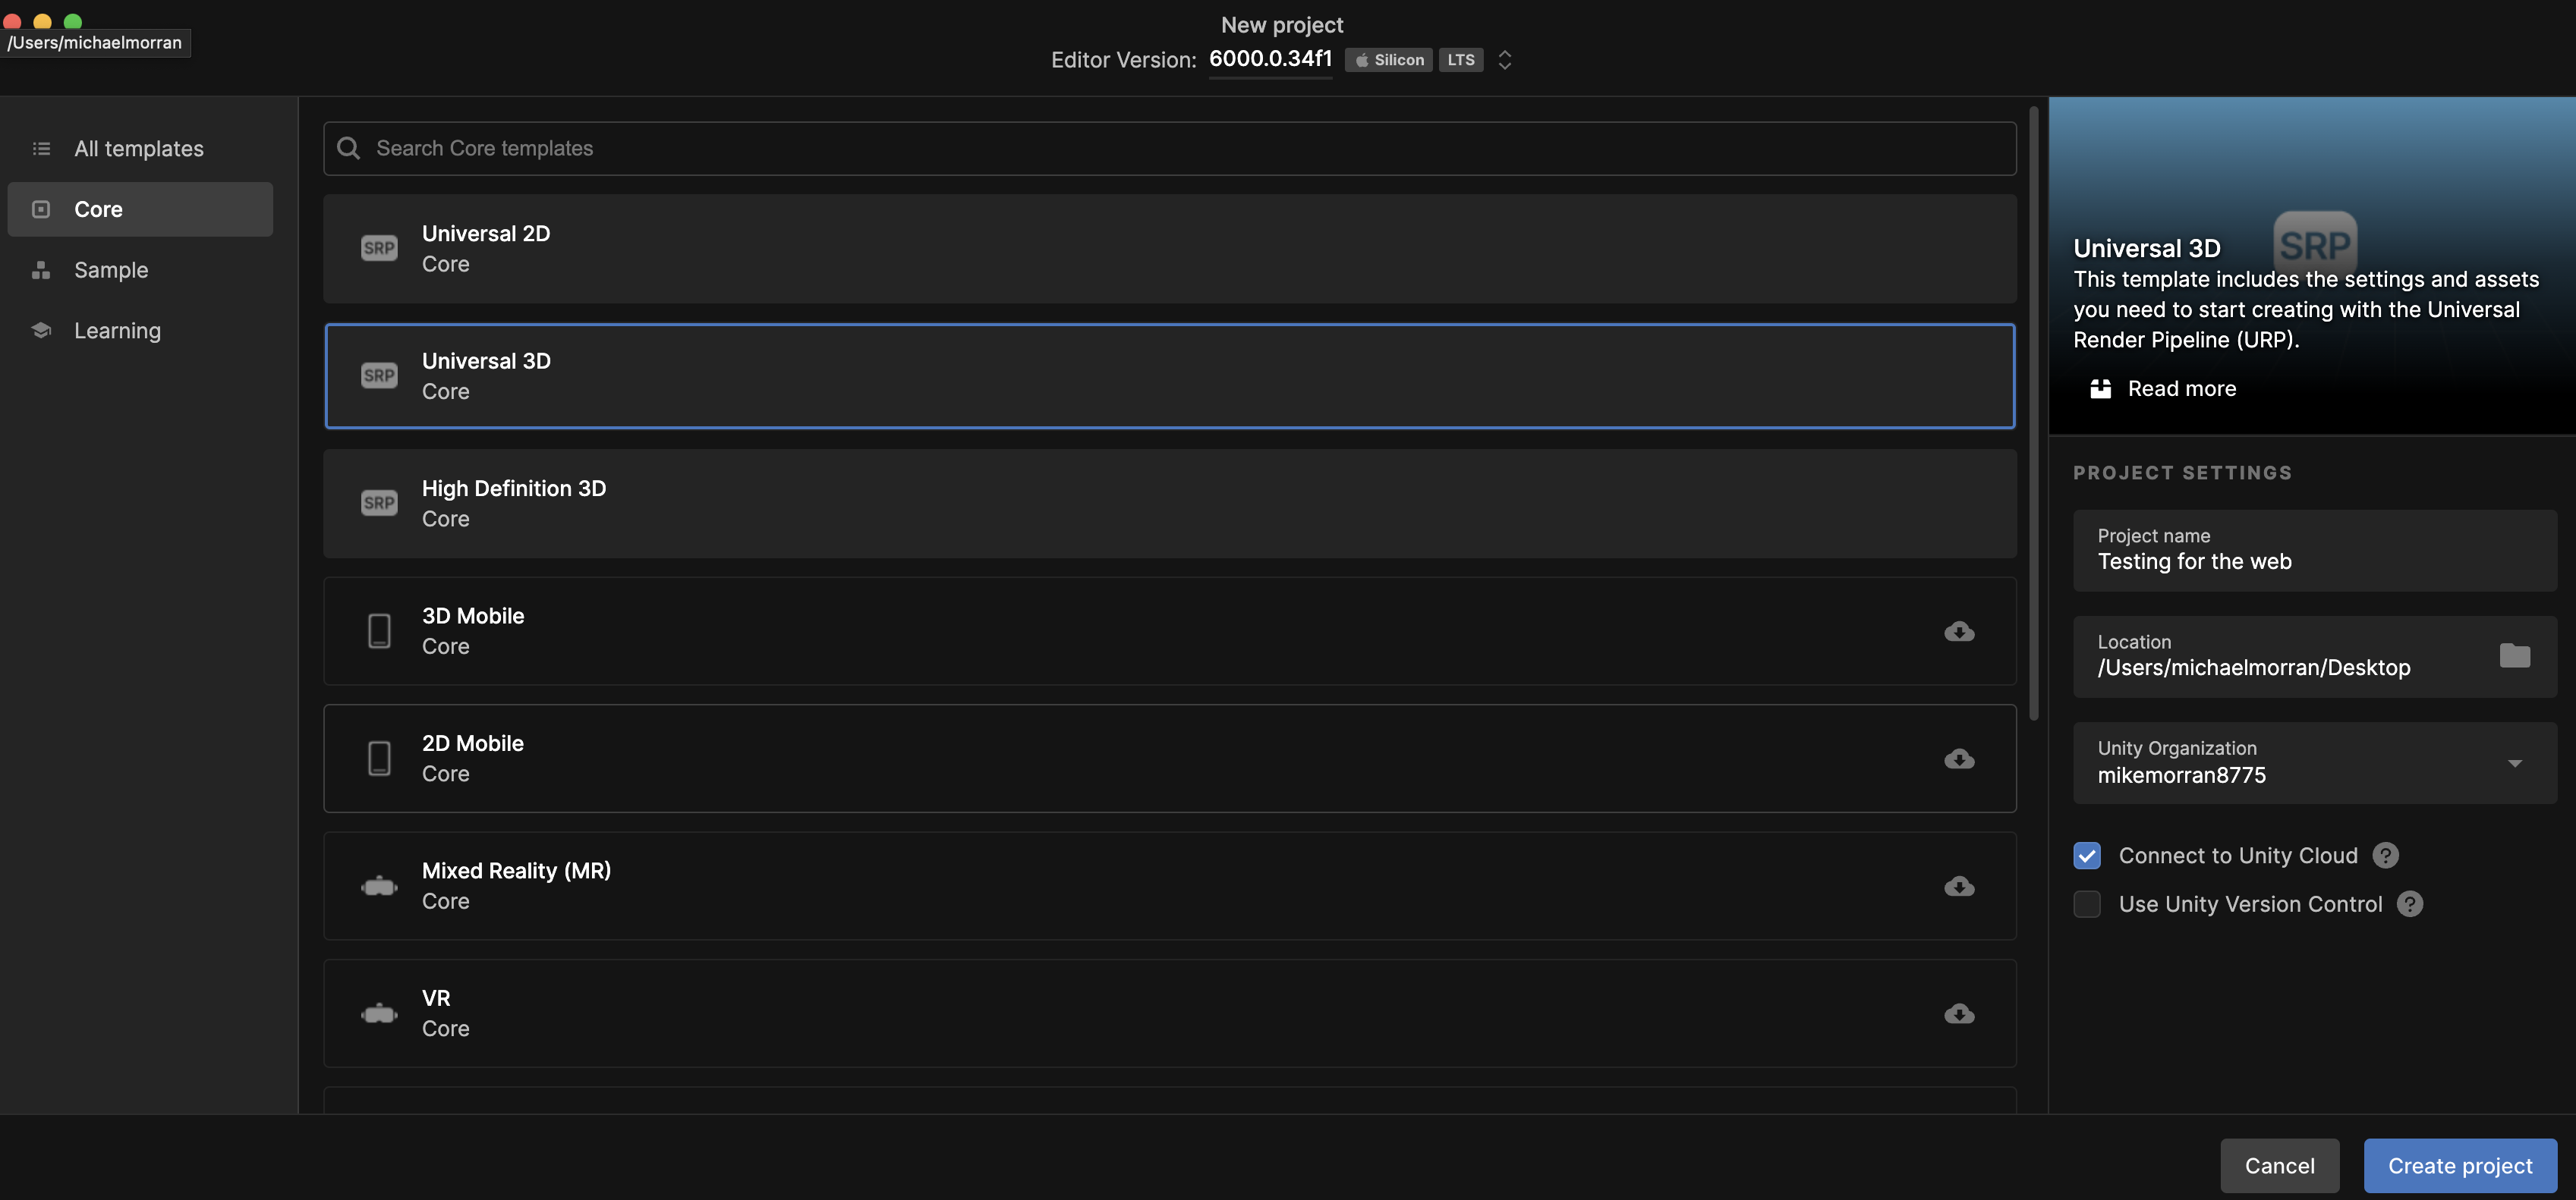Select the Learning category
Screen dimensions: 2576x1200
140,330
